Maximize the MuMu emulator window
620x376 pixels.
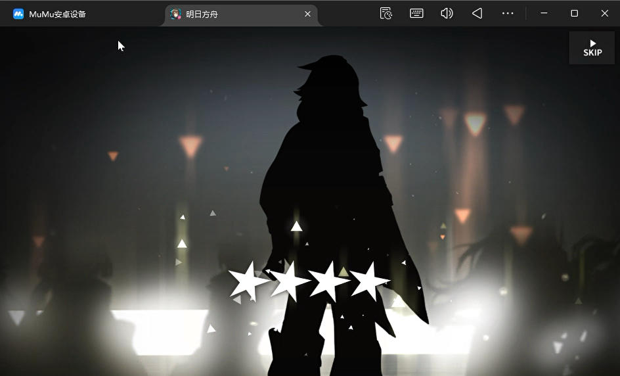coord(575,13)
